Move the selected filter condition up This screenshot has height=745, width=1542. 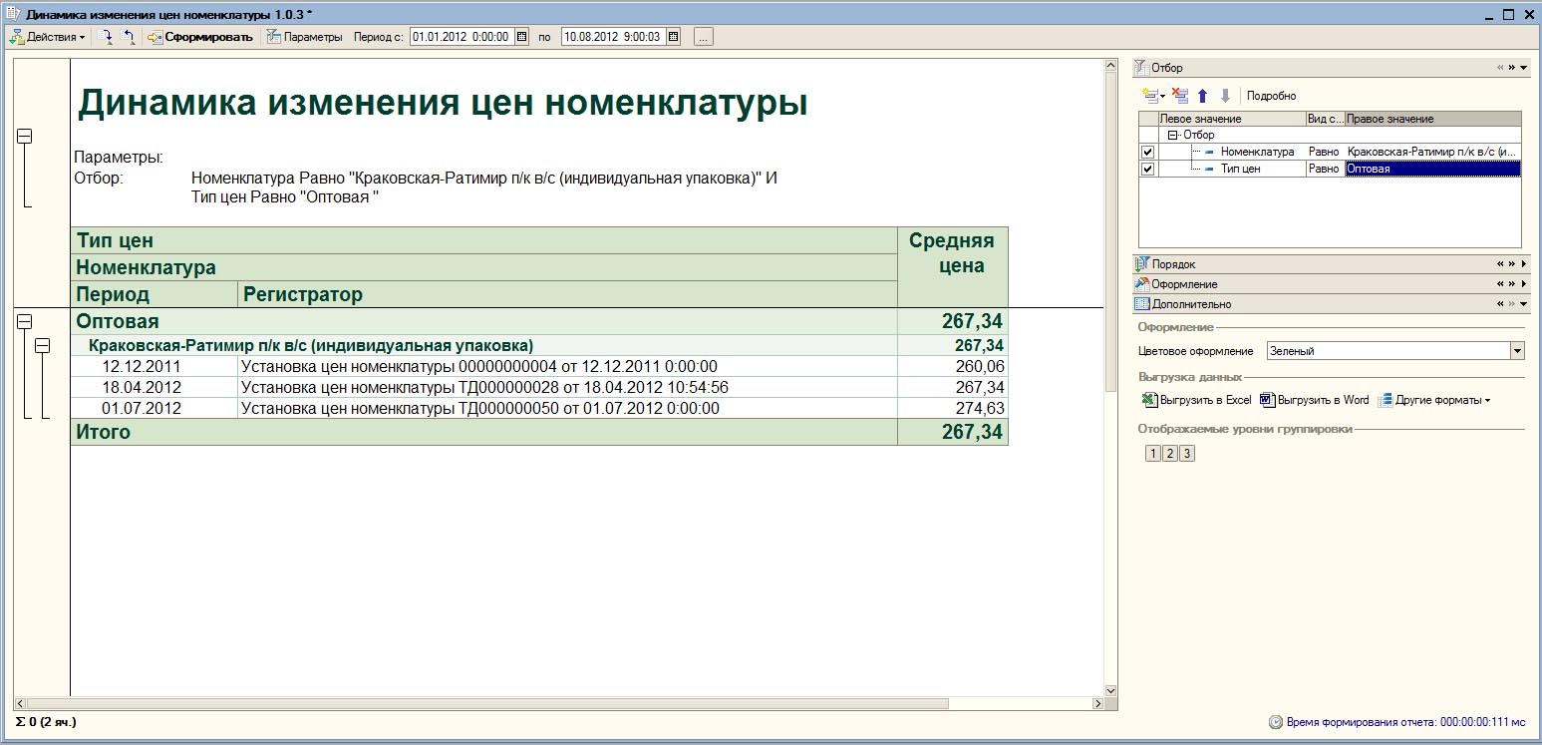coord(1202,96)
